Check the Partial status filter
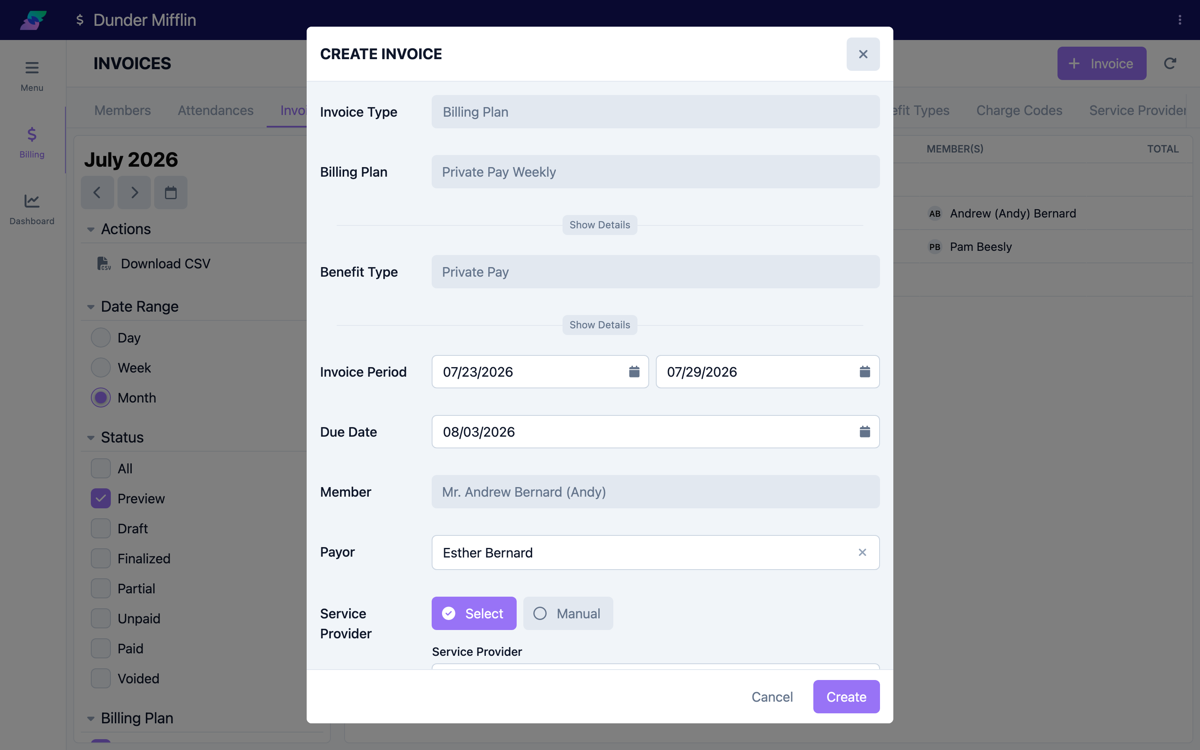Screen dimensions: 1200x750 pyautogui.click(x=101, y=588)
